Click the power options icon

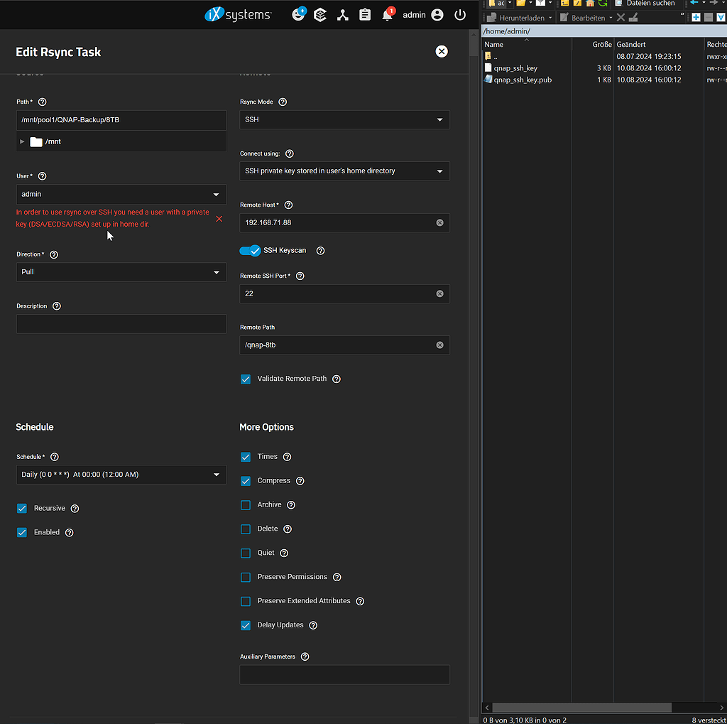(x=459, y=13)
